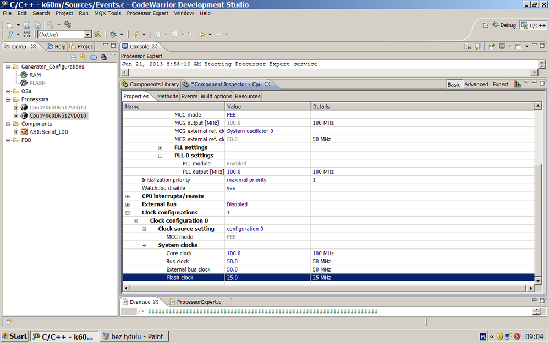
Task: Click the Start button on taskbar
Action: (x=15, y=336)
